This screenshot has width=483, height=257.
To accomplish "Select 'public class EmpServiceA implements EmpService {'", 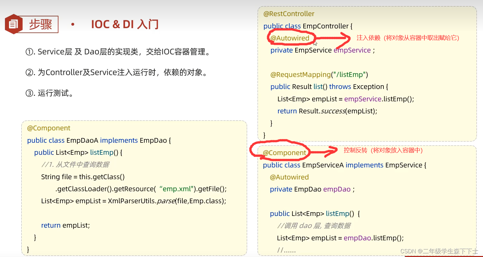I will [345, 165].
